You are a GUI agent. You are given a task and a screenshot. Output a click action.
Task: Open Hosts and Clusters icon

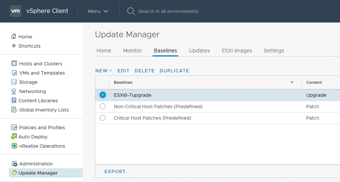14,63
